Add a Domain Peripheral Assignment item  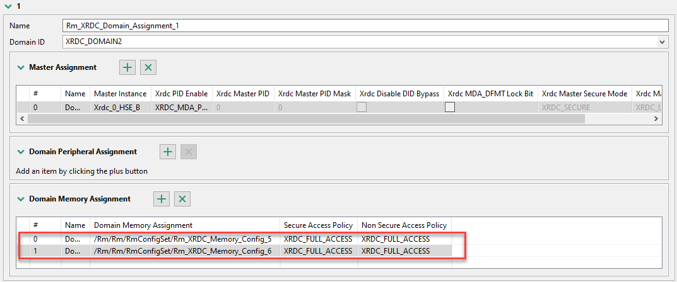click(167, 152)
